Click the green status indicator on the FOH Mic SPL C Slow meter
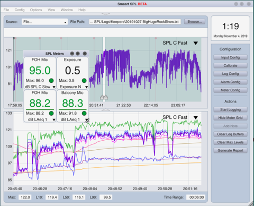 click(51, 81)
